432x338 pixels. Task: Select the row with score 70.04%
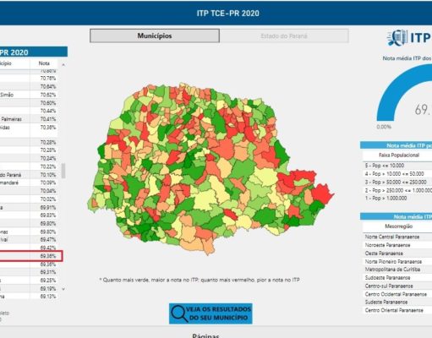(x=29, y=191)
